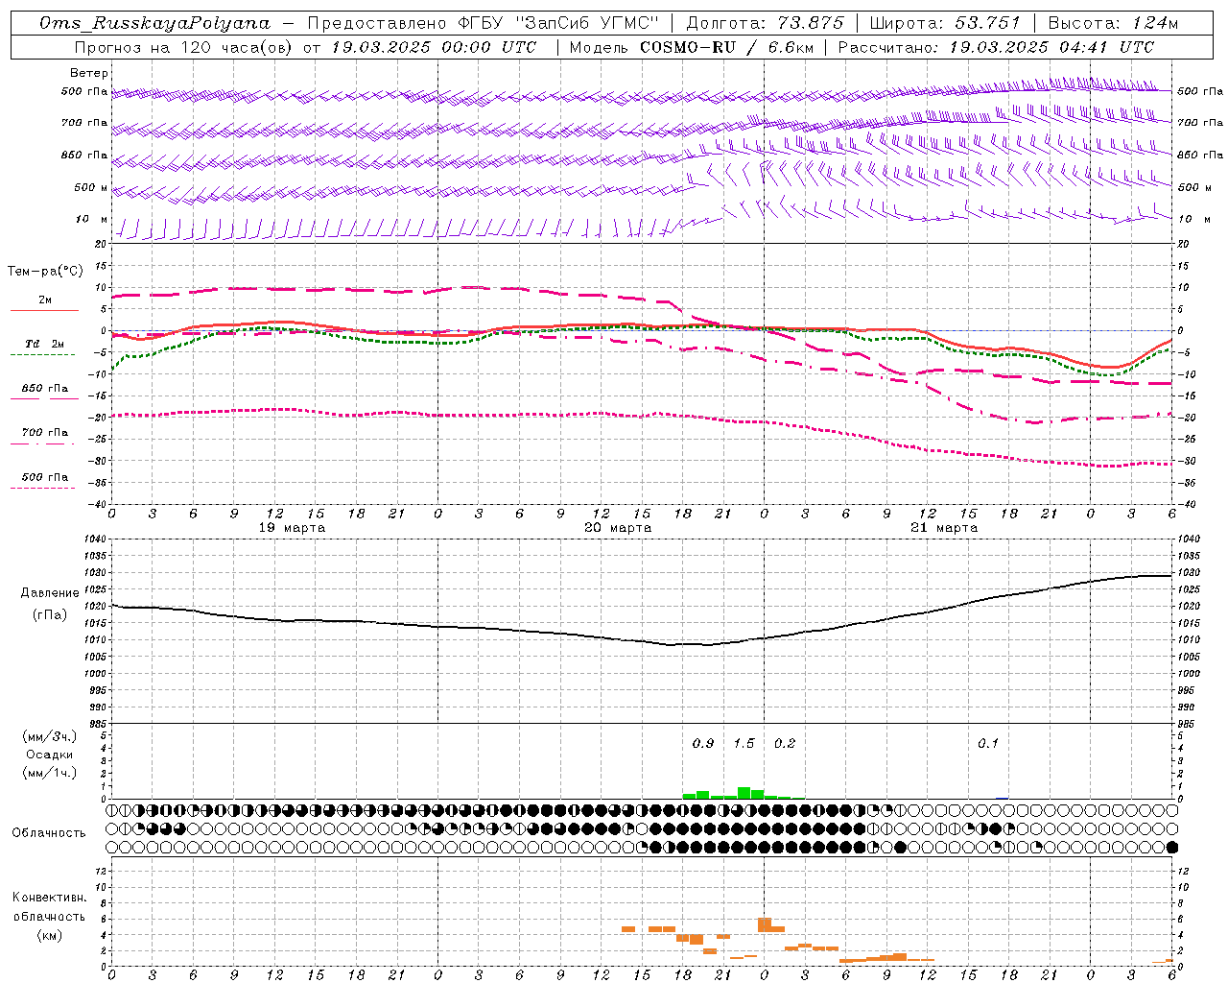Click the Тем-ра(°C) axis title
1228x983 pixels.
pyautogui.click(x=45, y=272)
